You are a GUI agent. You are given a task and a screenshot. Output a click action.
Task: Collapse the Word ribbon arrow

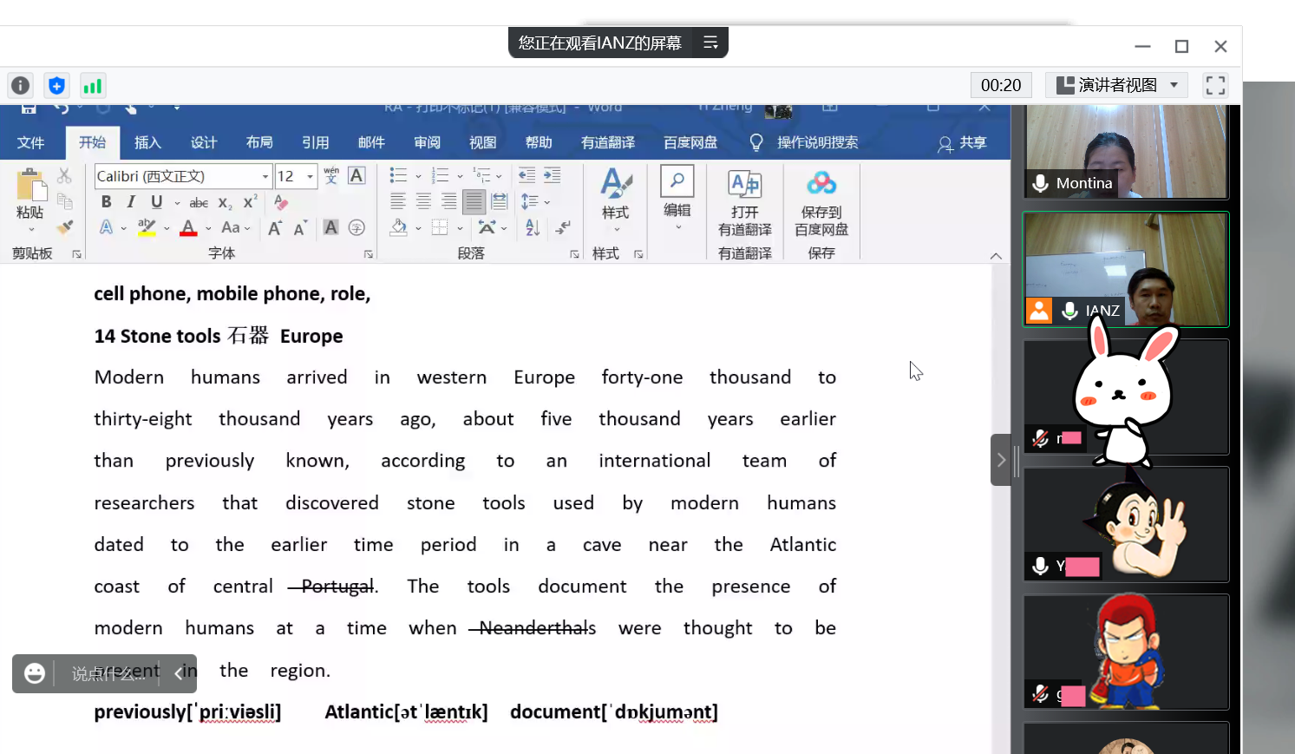(x=996, y=255)
